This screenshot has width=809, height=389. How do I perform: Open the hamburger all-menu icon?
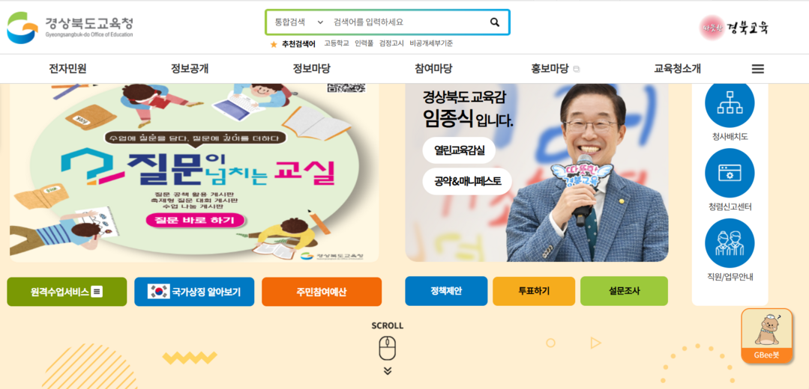757,69
